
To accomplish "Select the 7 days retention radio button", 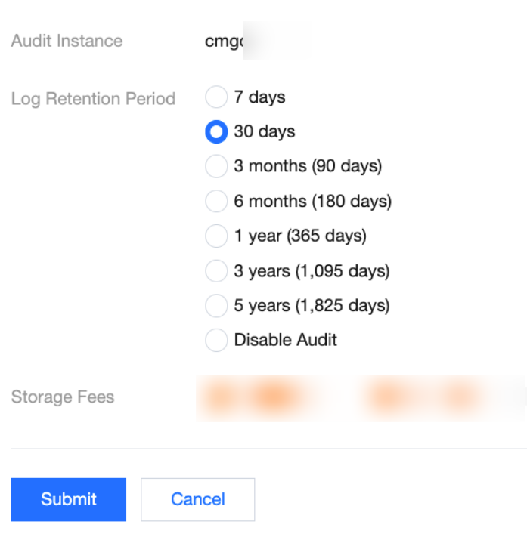I will click(x=216, y=97).
